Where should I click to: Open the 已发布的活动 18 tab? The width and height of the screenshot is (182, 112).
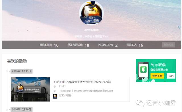(x=78, y=45)
